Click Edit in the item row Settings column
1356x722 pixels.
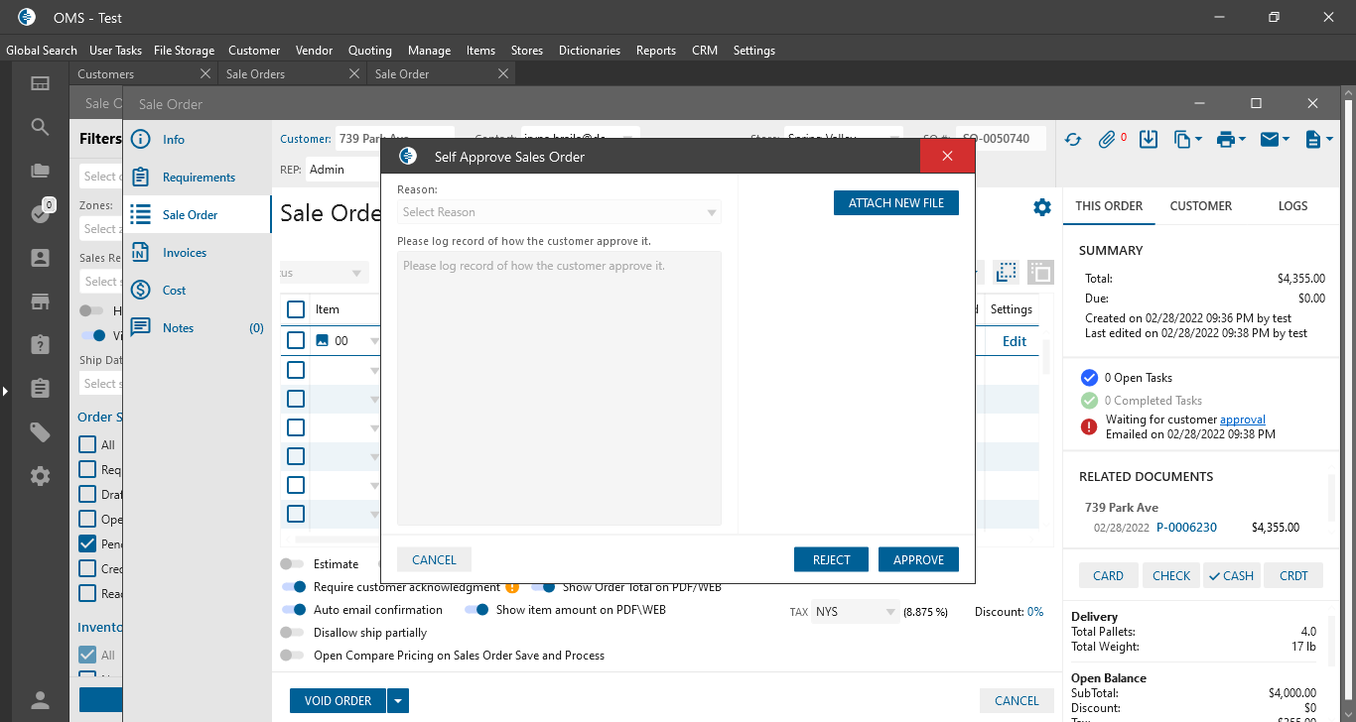pyautogui.click(x=1015, y=341)
